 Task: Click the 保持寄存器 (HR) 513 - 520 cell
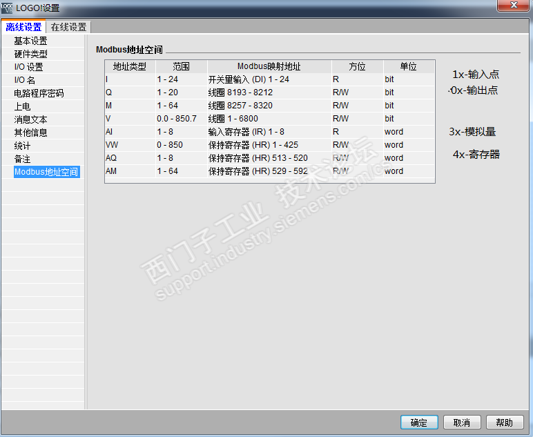[269, 158]
